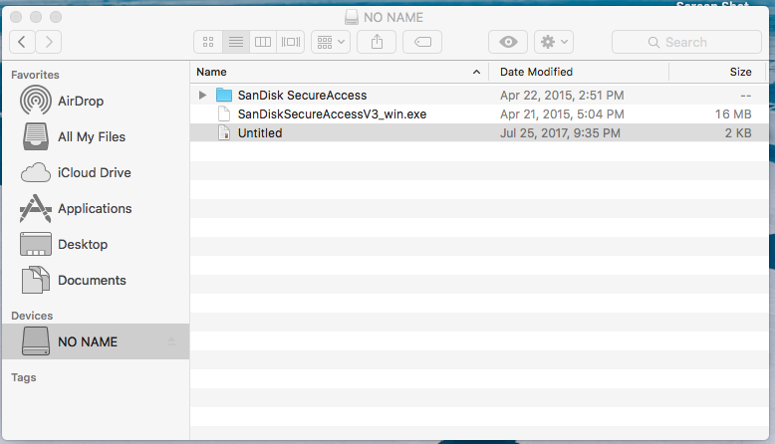
Task: Click date Apr 22, 2015, 2:51 PM
Action: pos(562,95)
